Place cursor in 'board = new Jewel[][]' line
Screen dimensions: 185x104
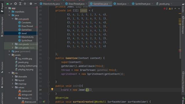(x=76, y=90)
